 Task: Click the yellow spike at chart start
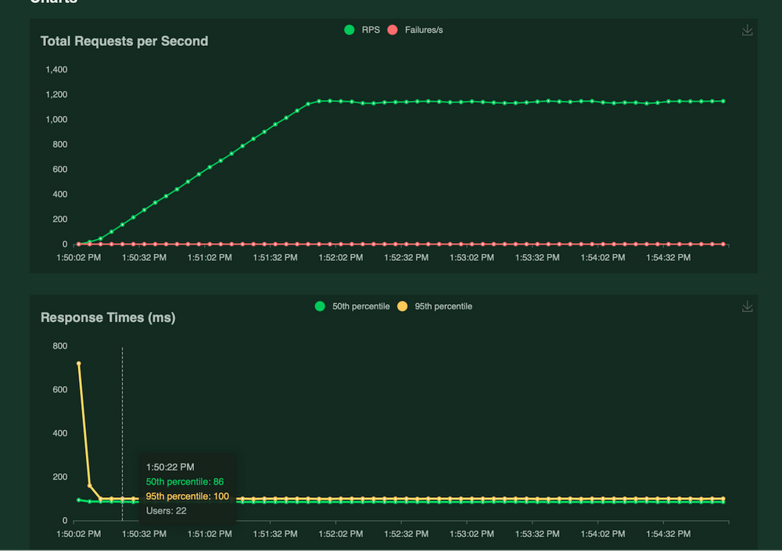pyautogui.click(x=78, y=363)
